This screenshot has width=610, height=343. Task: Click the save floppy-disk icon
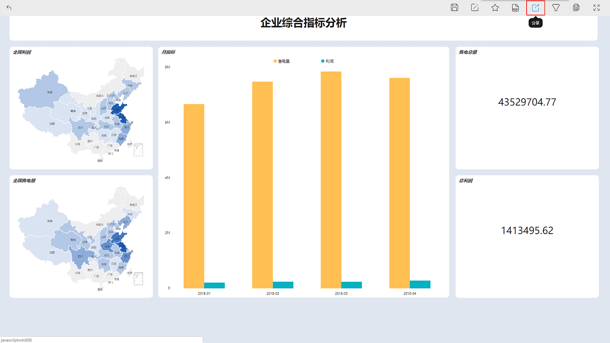coord(454,8)
